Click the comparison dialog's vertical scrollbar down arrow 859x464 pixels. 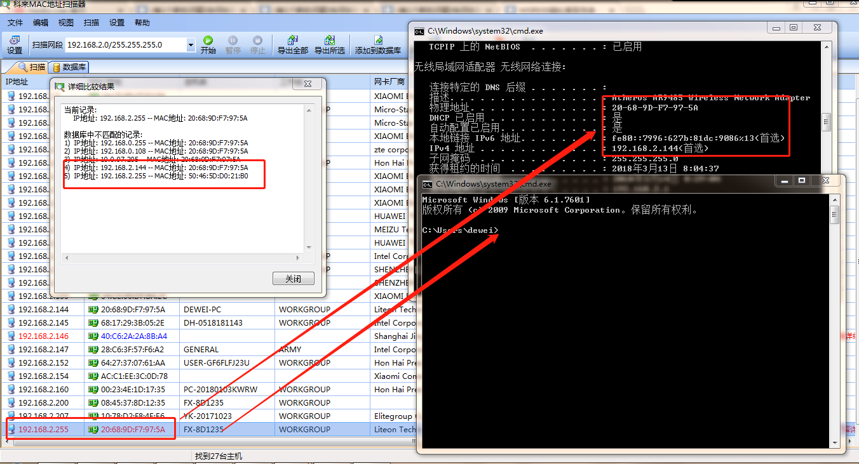[309, 247]
